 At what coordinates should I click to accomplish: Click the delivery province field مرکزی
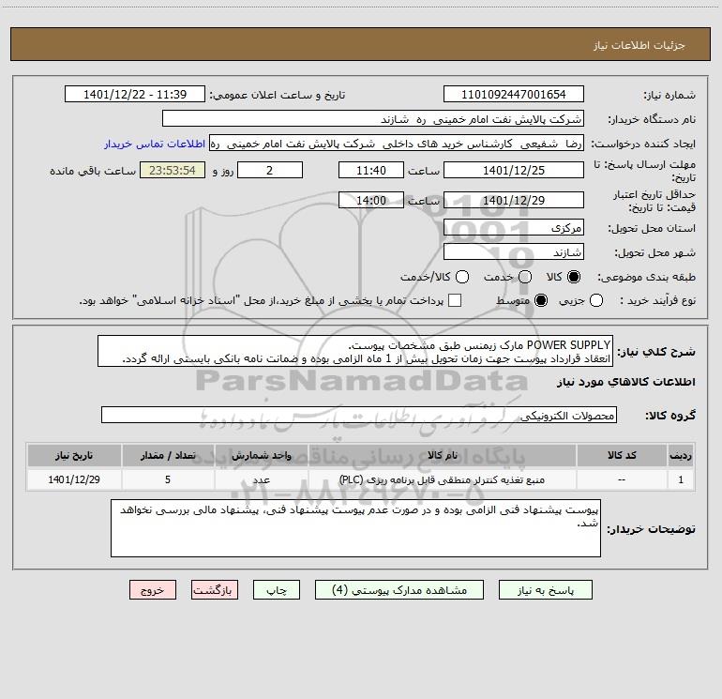click(514, 227)
